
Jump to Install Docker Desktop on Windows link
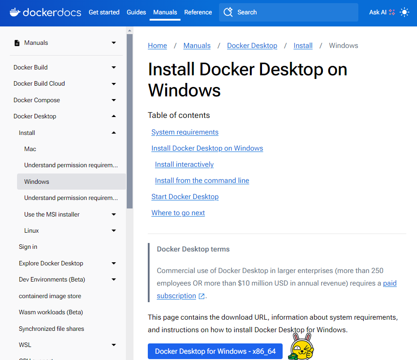[207, 148]
